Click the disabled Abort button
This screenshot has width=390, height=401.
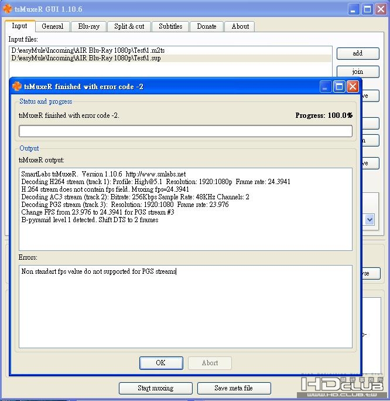pyautogui.click(x=210, y=363)
